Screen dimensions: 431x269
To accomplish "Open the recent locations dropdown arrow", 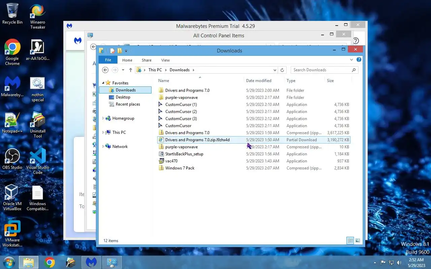I will point(123,70).
